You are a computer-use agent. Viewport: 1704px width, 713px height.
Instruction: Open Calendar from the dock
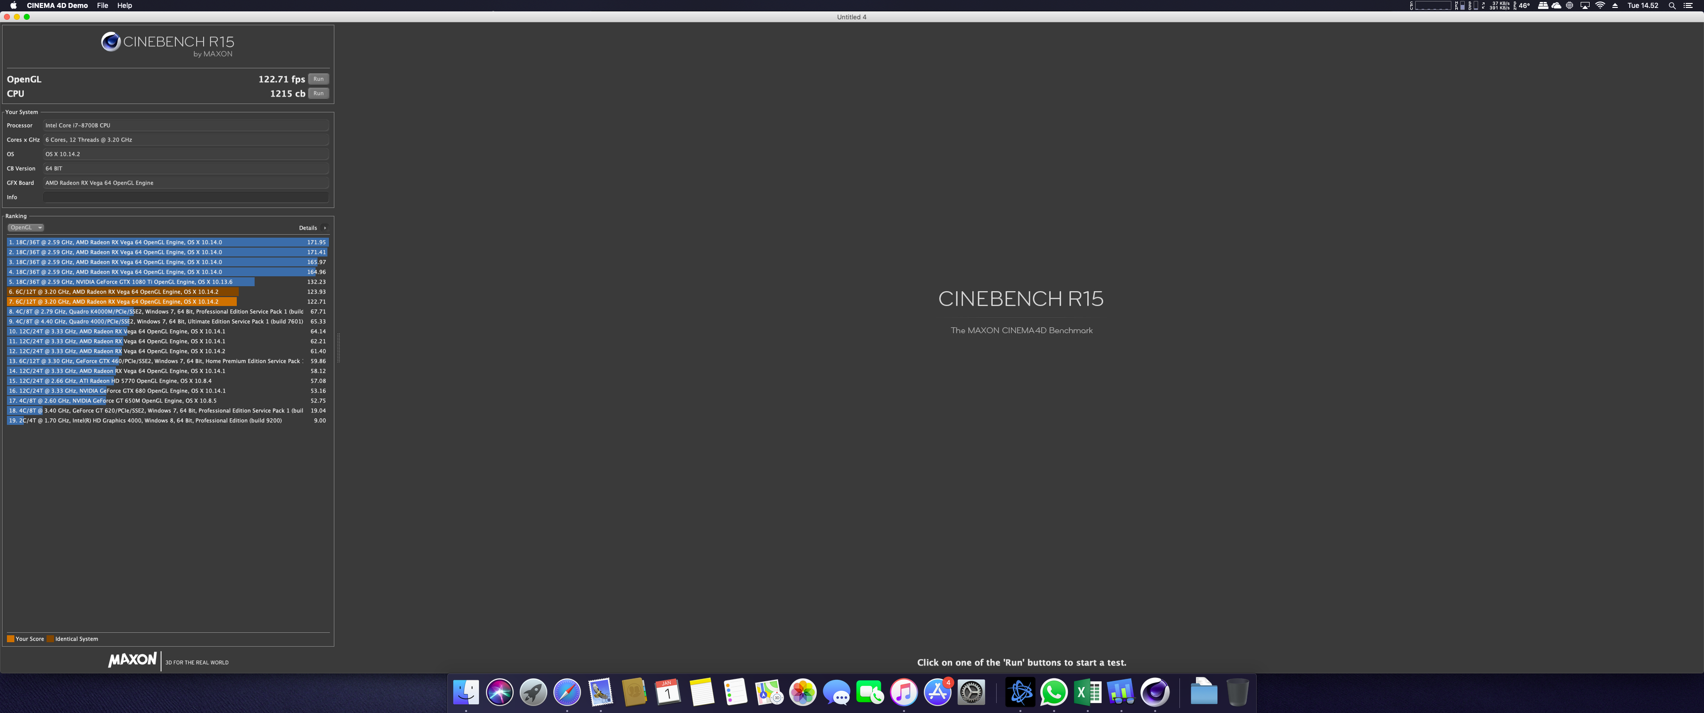coord(668,693)
